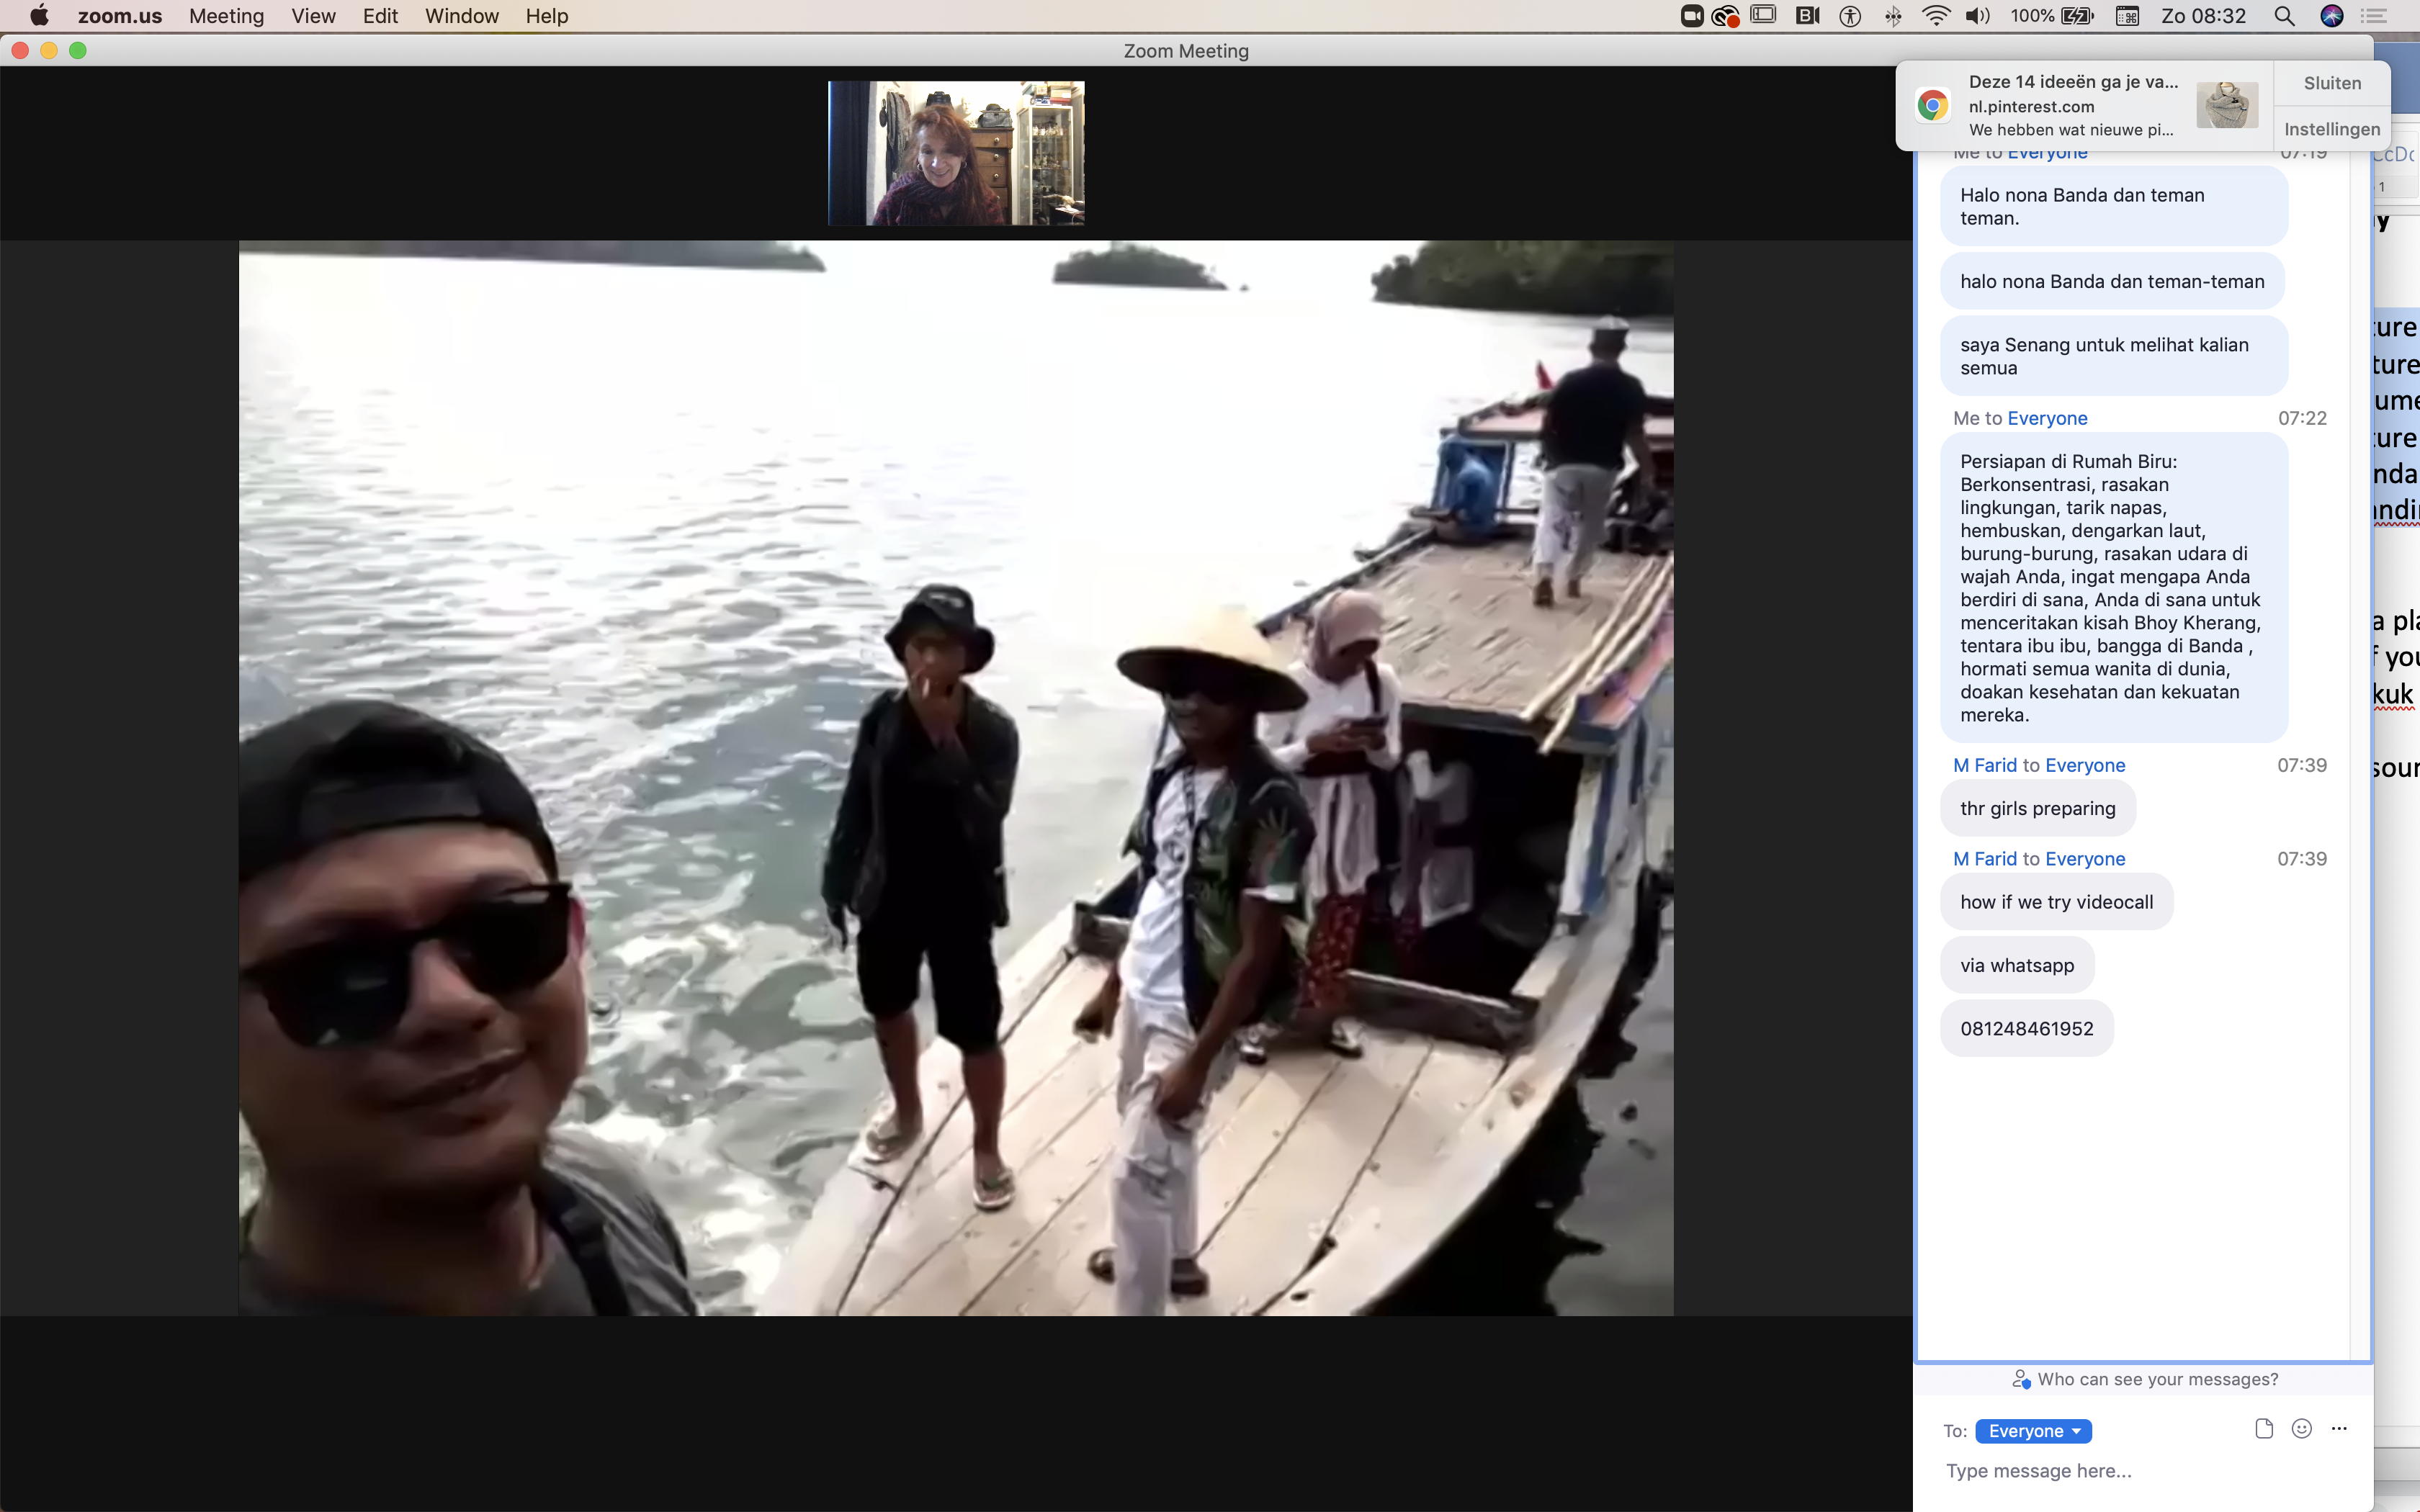Open Siri from the menu bar
The image size is (2420, 1512).
pyautogui.click(x=2331, y=16)
